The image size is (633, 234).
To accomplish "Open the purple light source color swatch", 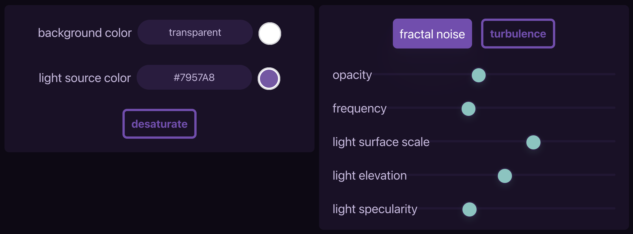I will pos(269,79).
